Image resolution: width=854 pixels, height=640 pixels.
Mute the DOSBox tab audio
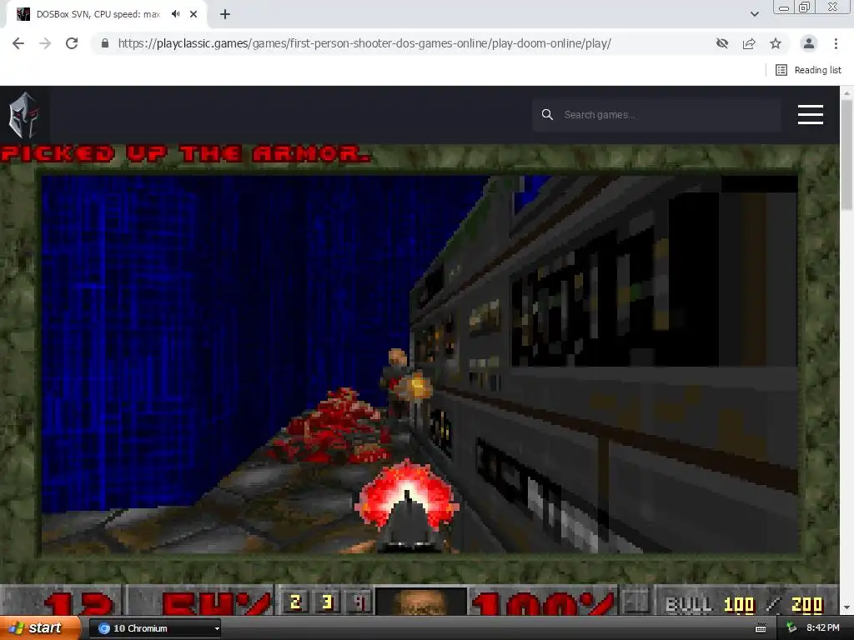point(175,14)
